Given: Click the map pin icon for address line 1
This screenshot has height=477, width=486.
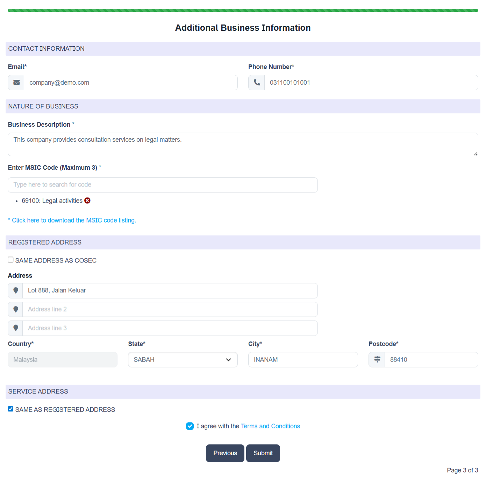Looking at the screenshot, I should 16,290.
